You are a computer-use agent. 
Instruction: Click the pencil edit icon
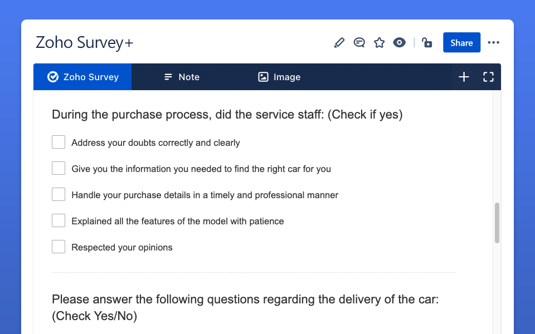(x=339, y=43)
